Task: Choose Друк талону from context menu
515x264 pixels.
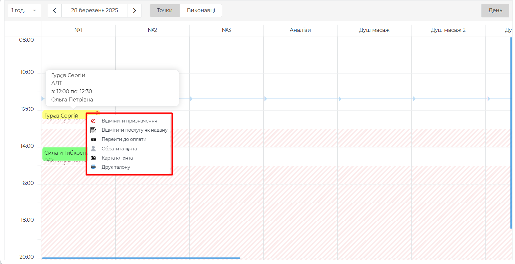Action: point(116,167)
